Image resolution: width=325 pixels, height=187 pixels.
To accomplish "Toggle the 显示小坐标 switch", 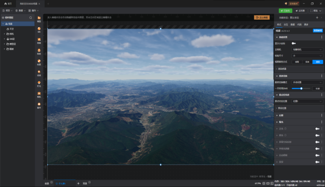I will tap(294, 43).
